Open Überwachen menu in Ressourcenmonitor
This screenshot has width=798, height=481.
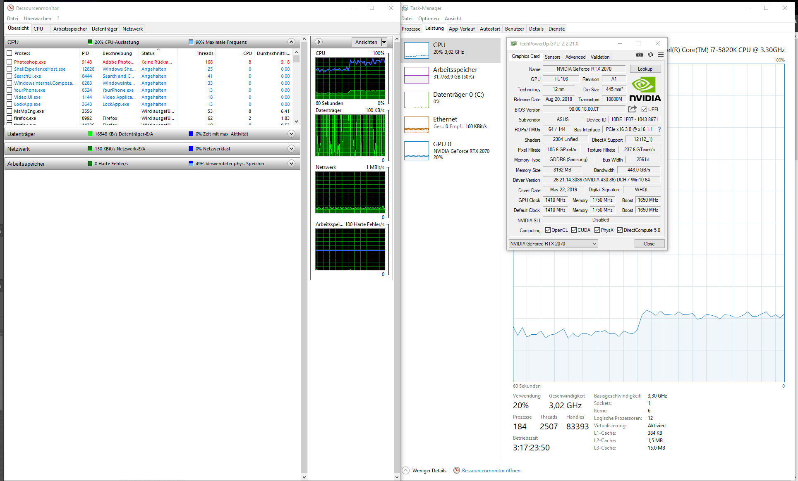(x=38, y=19)
